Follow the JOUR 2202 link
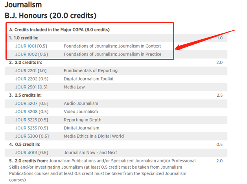247x184 pixels. point(26,79)
